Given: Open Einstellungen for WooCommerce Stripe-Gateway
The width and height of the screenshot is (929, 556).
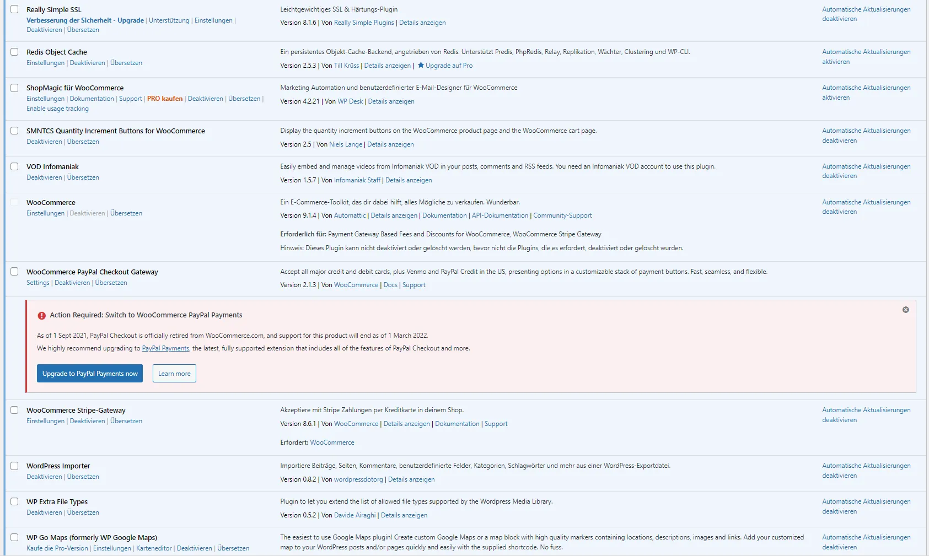Looking at the screenshot, I should coord(45,421).
